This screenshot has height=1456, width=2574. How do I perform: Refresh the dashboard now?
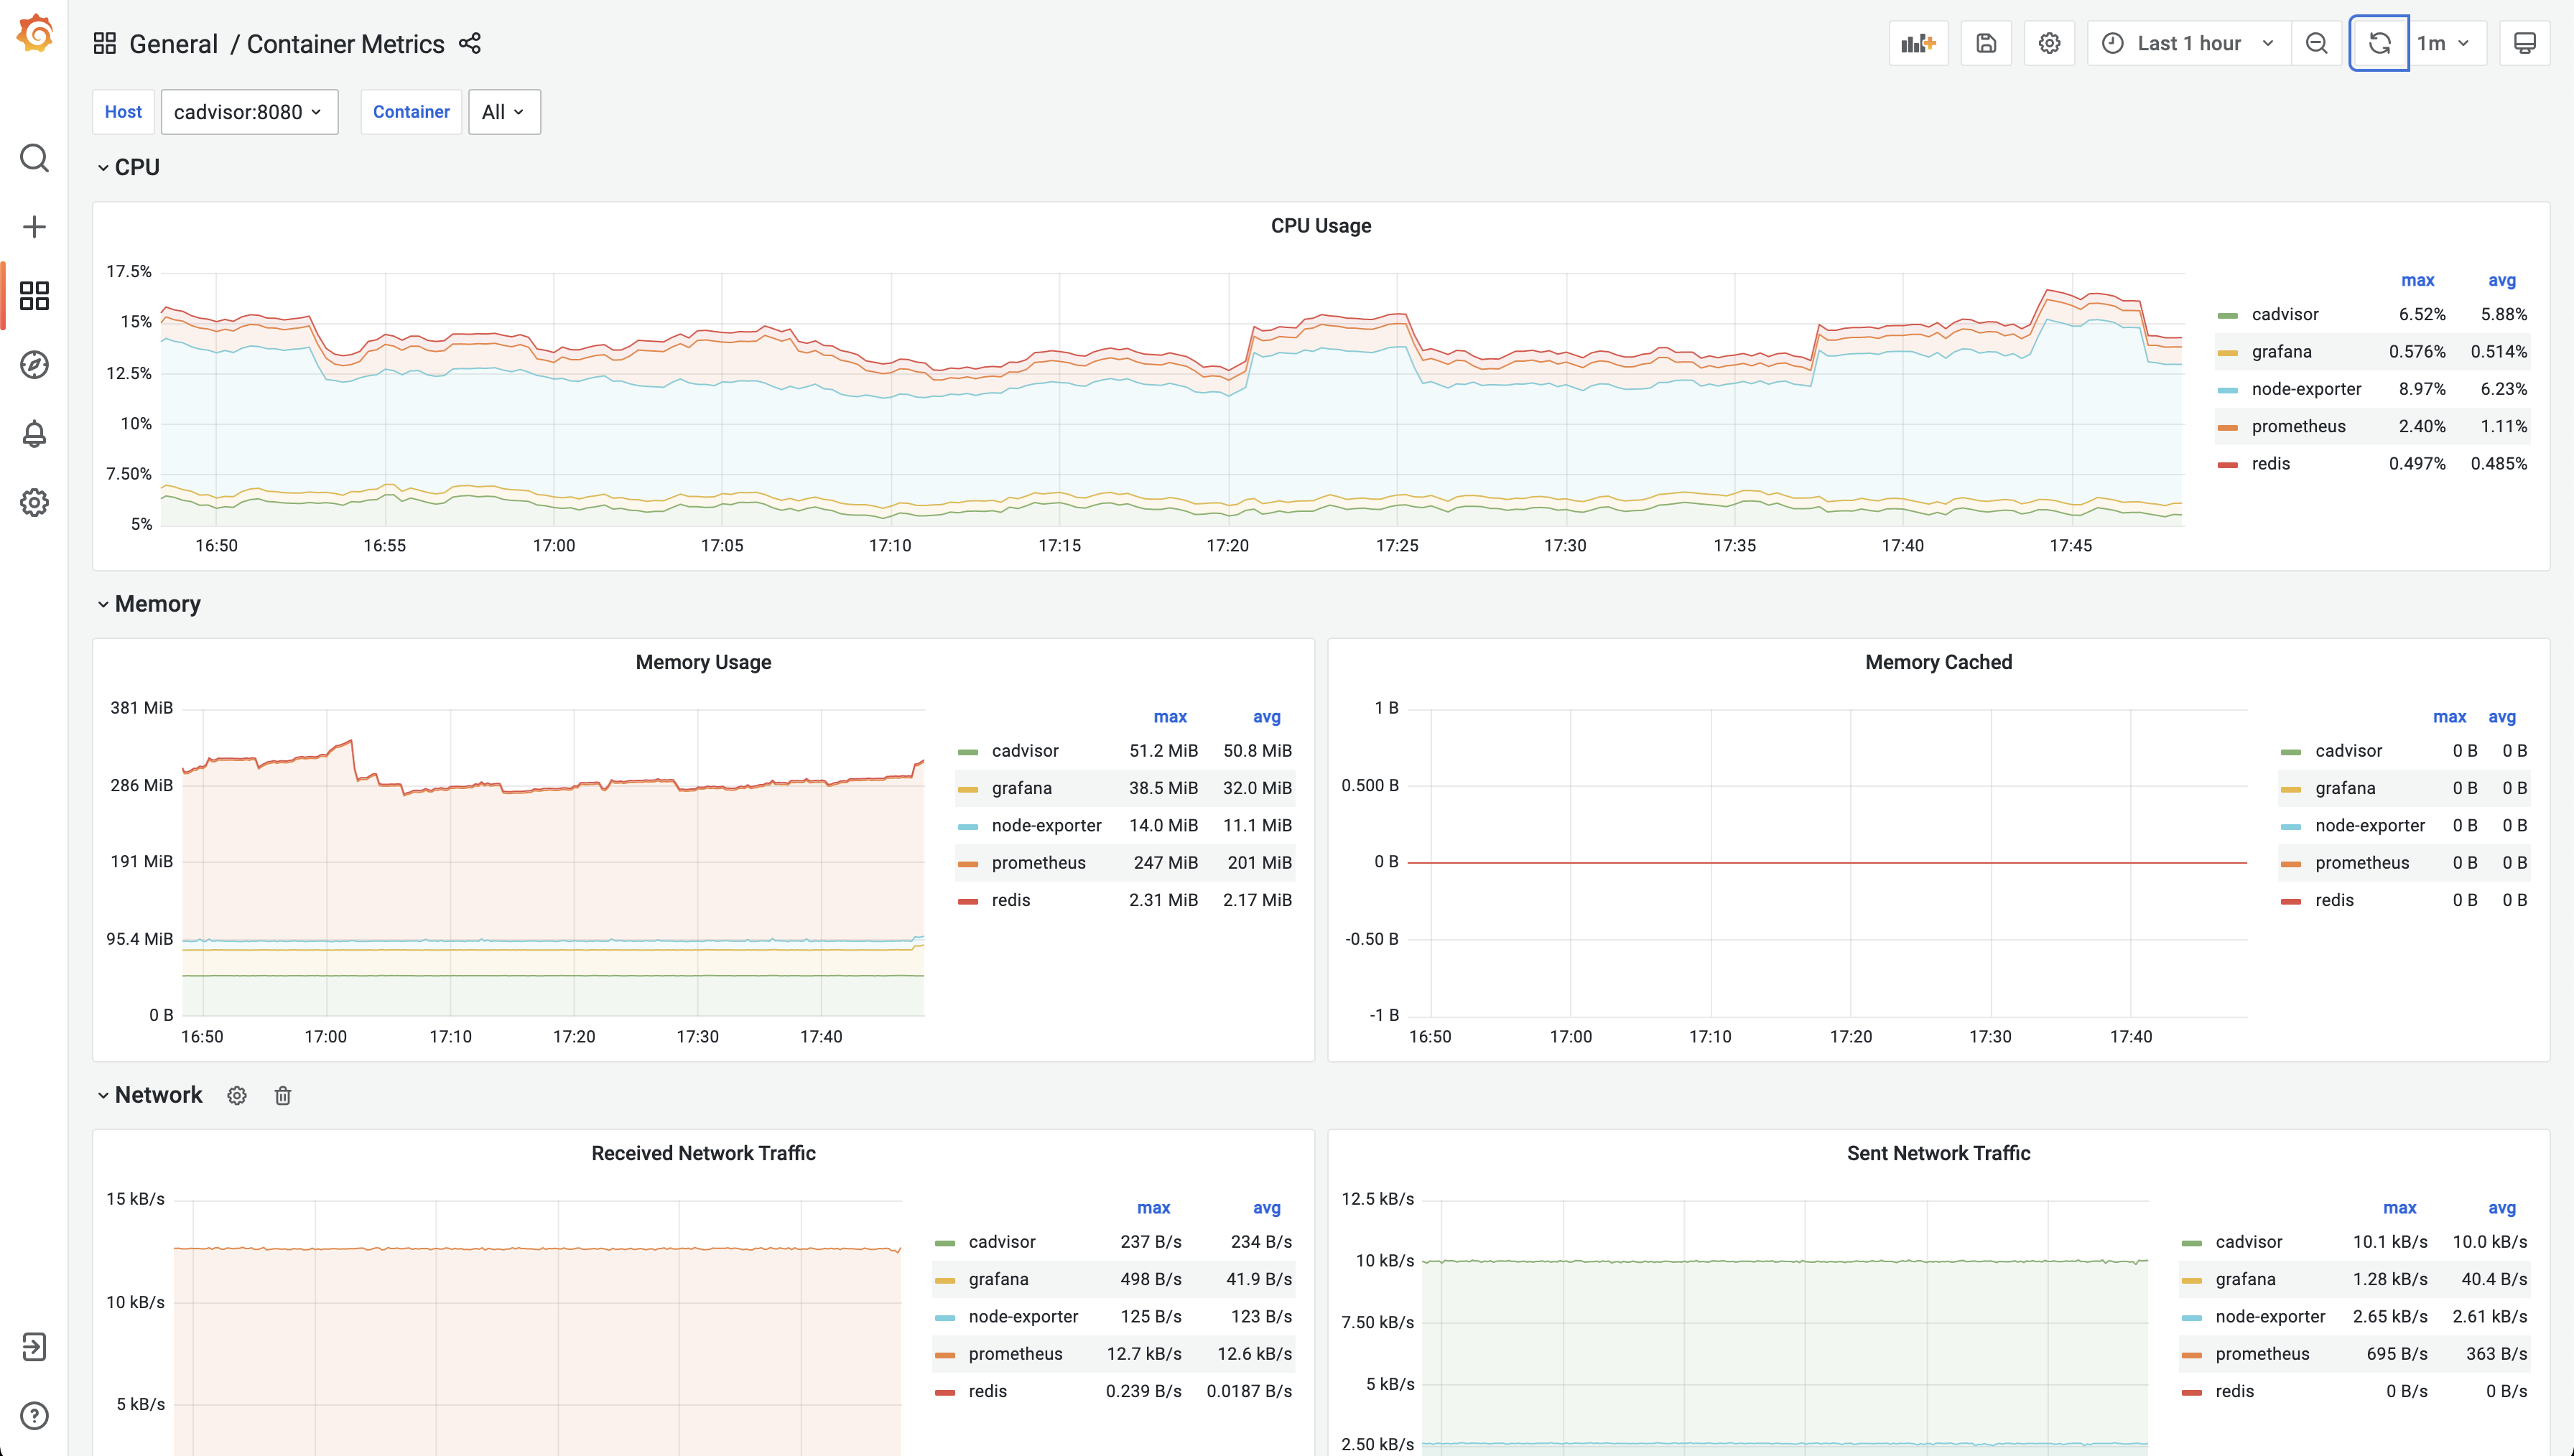(2379, 43)
